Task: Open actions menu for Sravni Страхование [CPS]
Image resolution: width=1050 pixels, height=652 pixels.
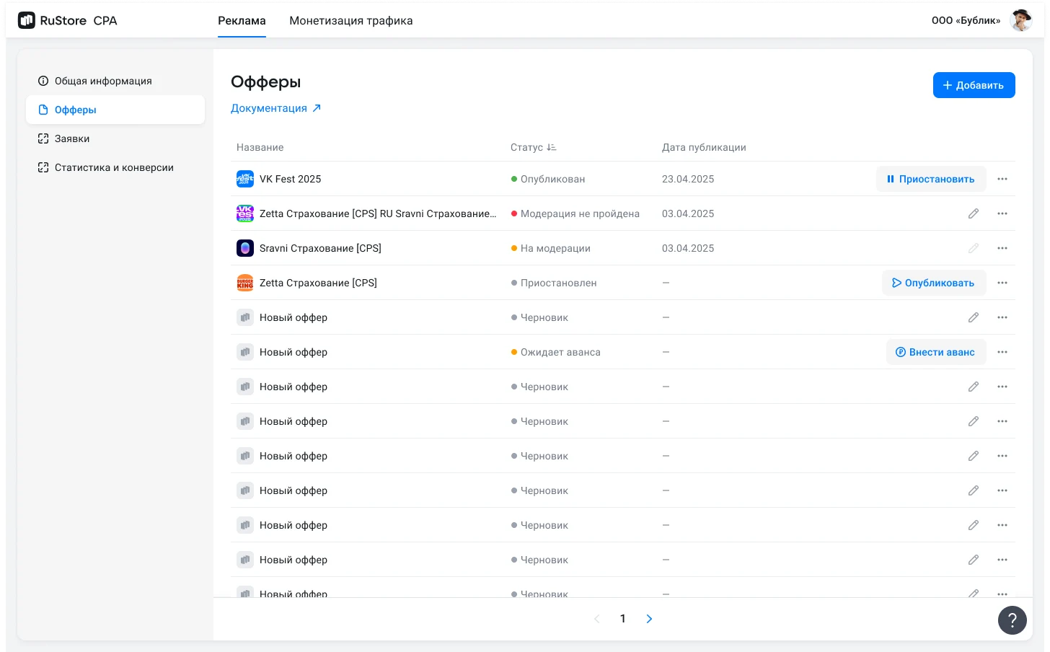Action: coord(1002,248)
